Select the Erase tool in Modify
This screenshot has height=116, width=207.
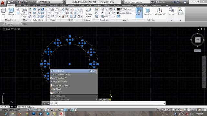(x=63, y=16)
